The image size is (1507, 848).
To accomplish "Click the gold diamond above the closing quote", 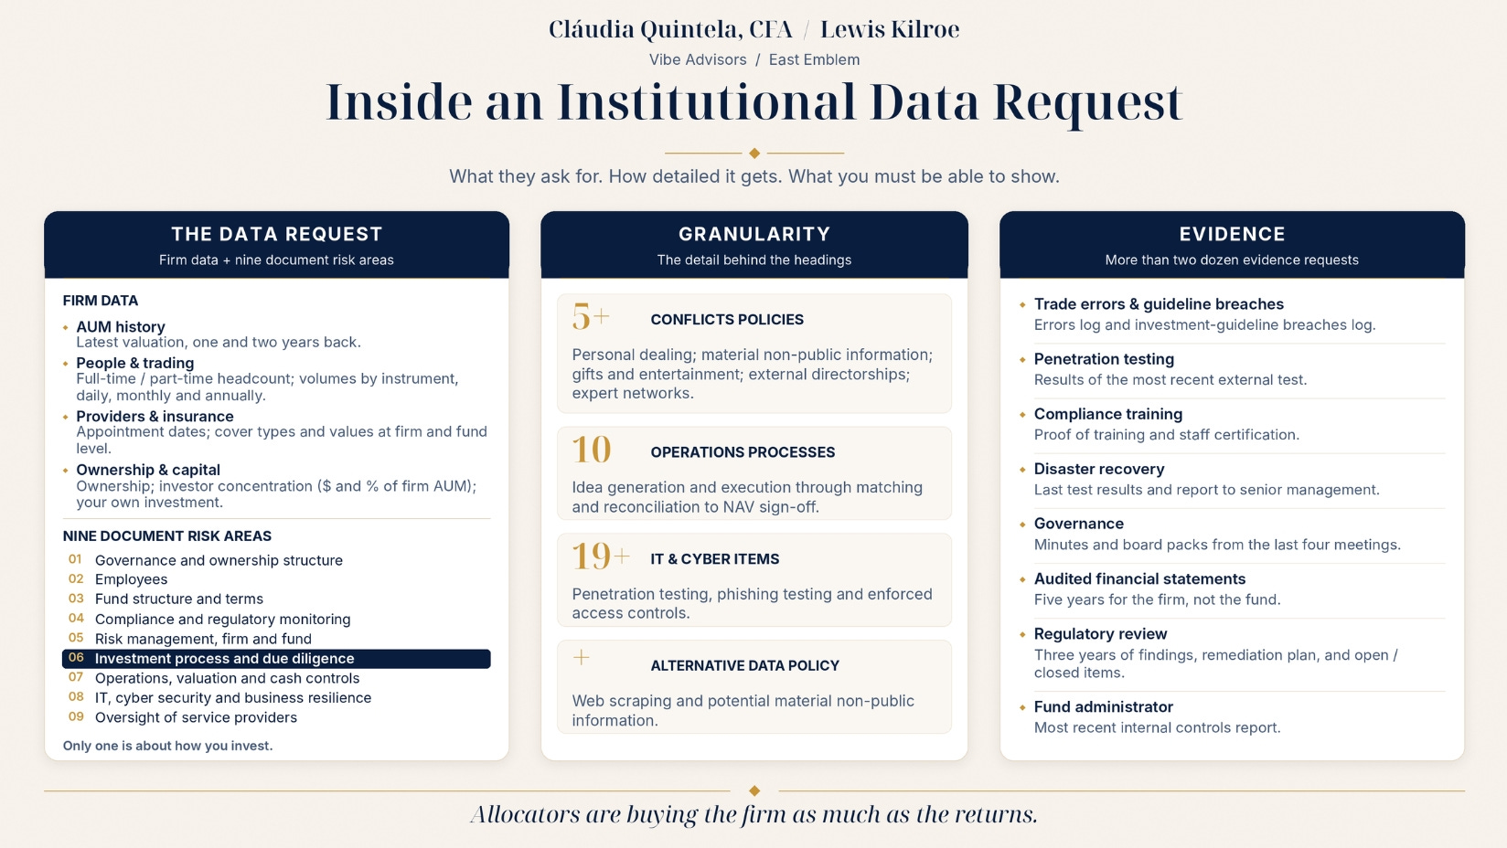I will [754, 790].
